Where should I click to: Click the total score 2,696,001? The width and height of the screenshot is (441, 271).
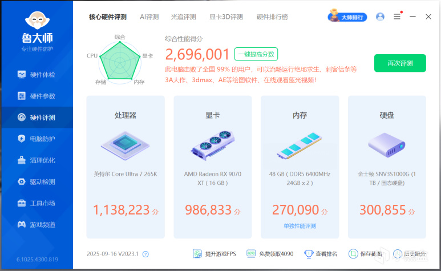click(197, 54)
